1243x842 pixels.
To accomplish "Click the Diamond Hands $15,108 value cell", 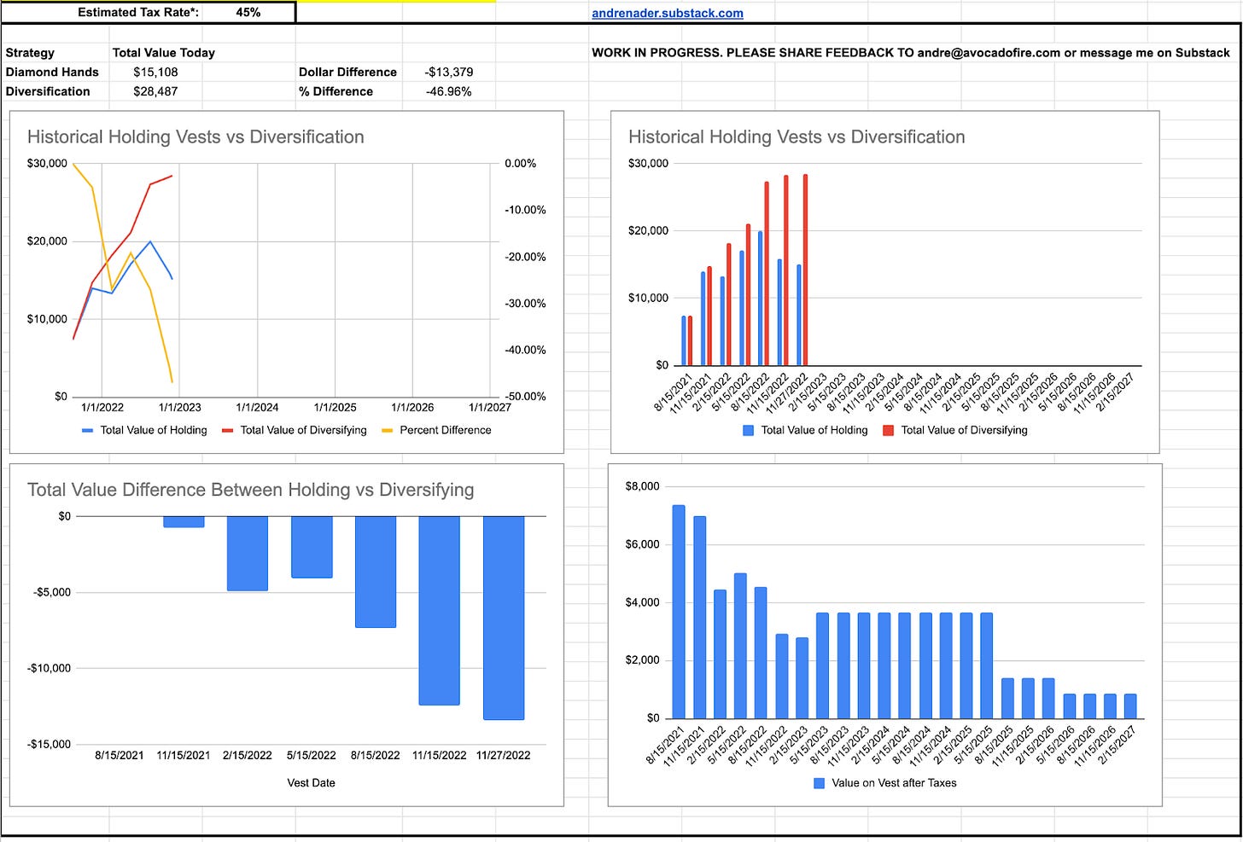I will (x=155, y=72).
